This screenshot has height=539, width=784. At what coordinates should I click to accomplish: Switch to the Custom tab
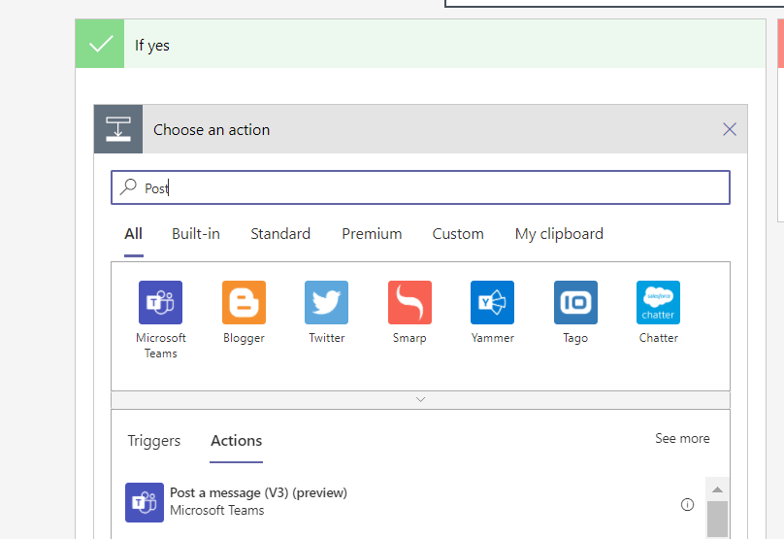458,234
